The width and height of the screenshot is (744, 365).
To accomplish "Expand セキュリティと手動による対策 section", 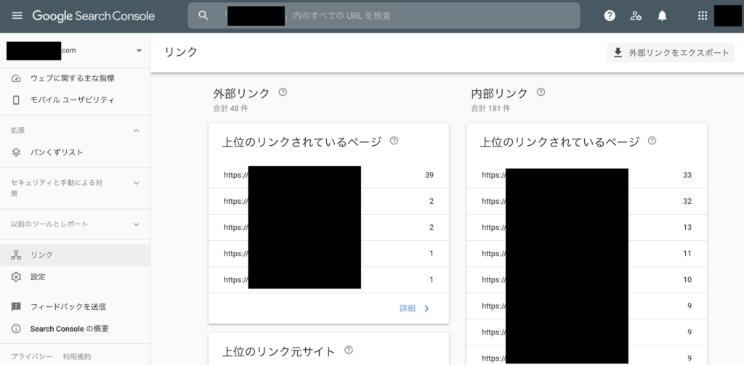I will point(136,183).
